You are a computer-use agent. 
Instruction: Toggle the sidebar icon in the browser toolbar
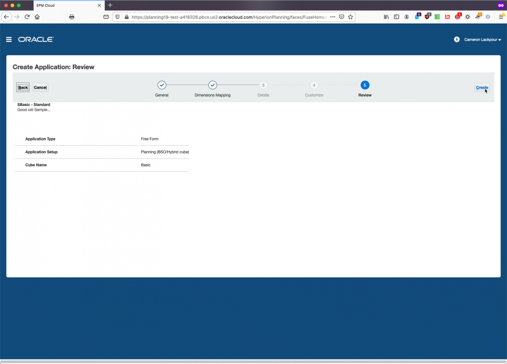click(x=396, y=16)
